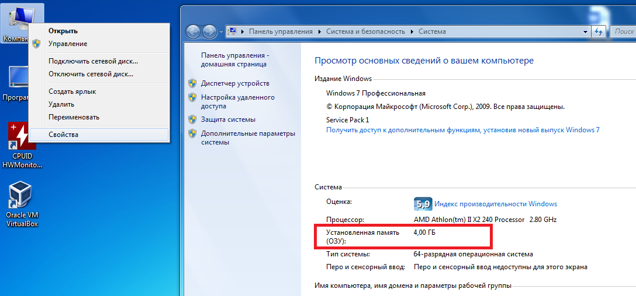This screenshot has width=636, height=296.
Task: Choose Свойства from context menu
Action: 99,135
